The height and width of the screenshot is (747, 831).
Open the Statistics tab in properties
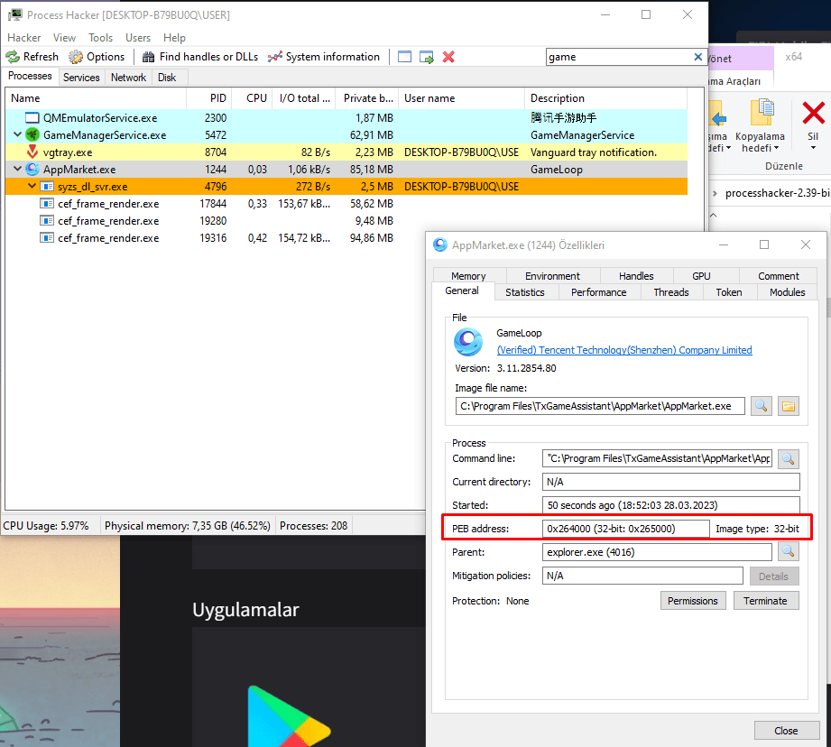(524, 292)
